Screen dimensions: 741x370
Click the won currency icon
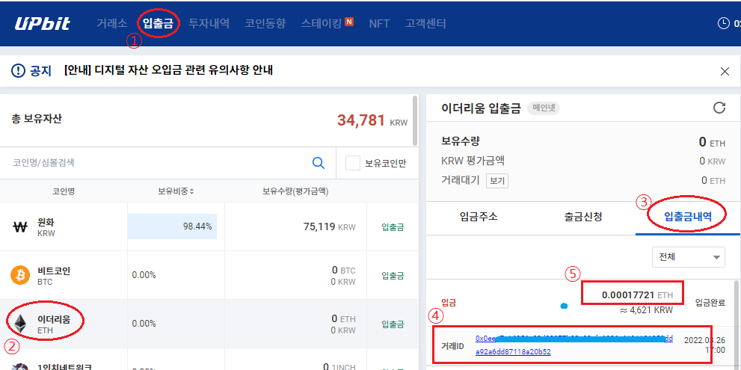pos(20,227)
